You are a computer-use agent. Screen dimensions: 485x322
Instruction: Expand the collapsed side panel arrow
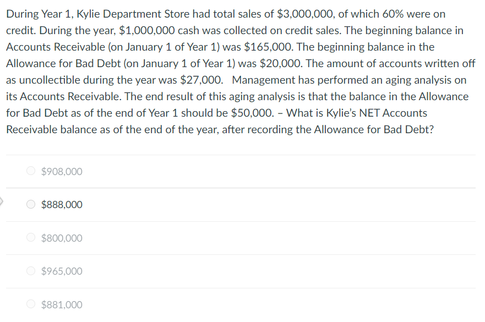(x=2, y=201)
